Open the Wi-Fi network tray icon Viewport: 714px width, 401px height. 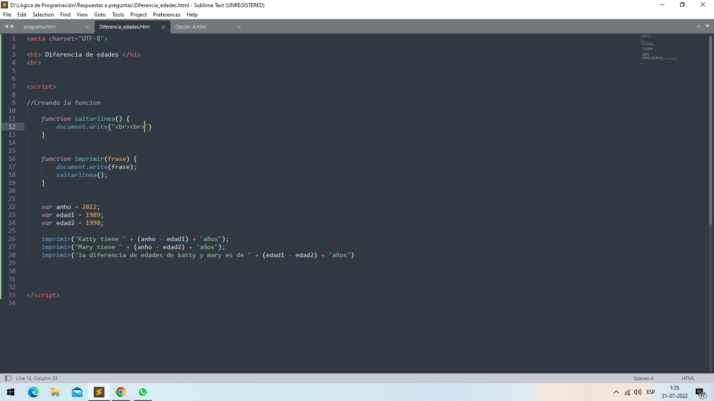pyautogui.click(x=627, y=393)
